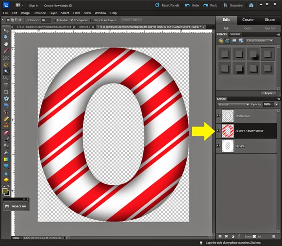Open the Enhance menu

(x=39, y=13)
